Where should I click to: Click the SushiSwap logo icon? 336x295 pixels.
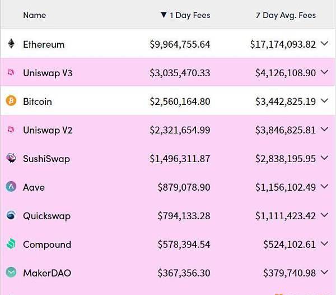tap(11, 158)
